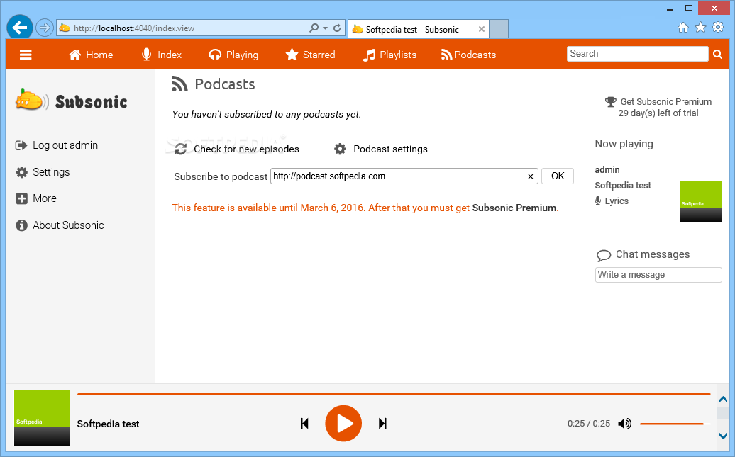Screen dimensions: 735x457
Task: Click the log out arrow icon
Action: (x=21, y=146)
